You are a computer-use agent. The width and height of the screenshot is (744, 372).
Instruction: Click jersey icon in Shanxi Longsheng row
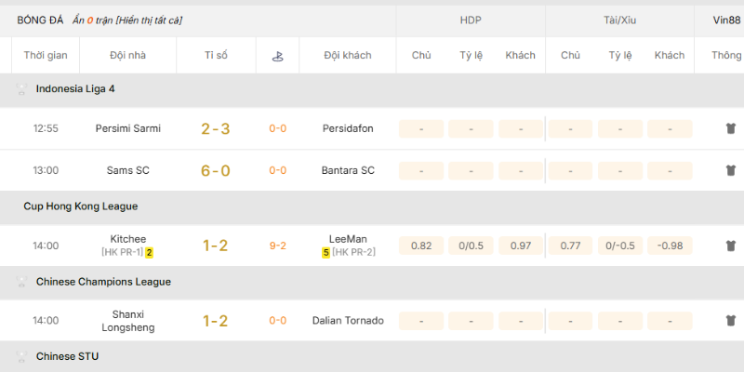(x=731, y=321)
